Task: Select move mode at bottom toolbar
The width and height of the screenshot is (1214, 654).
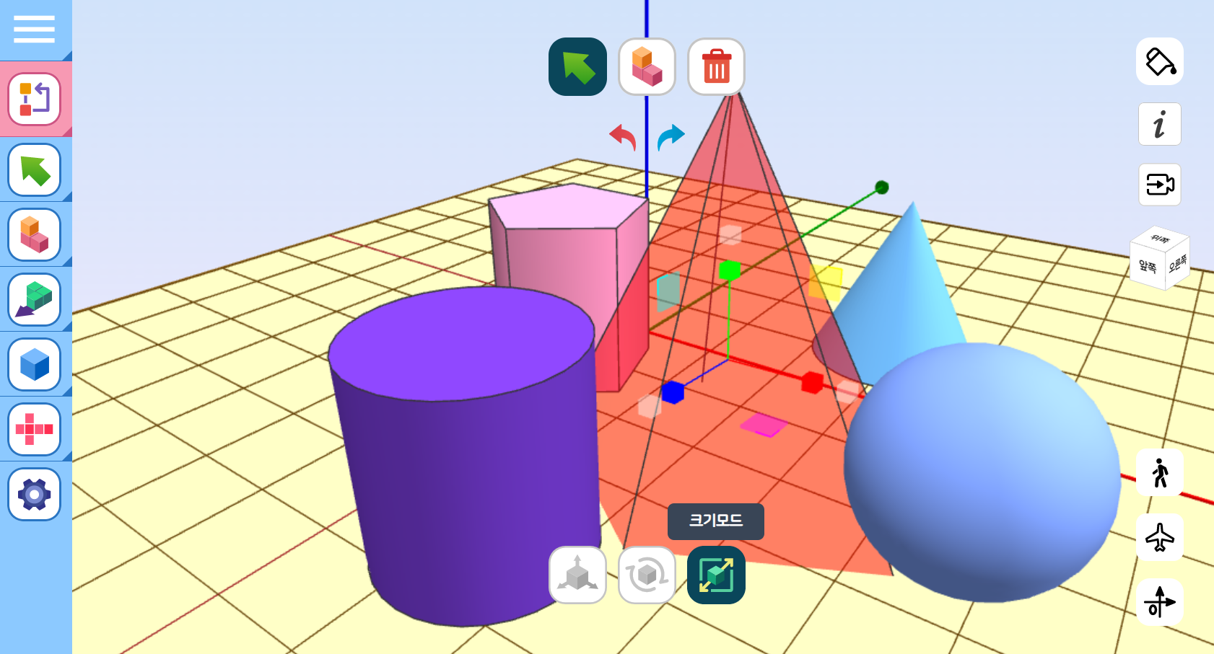Action: [x=577, y=575]
